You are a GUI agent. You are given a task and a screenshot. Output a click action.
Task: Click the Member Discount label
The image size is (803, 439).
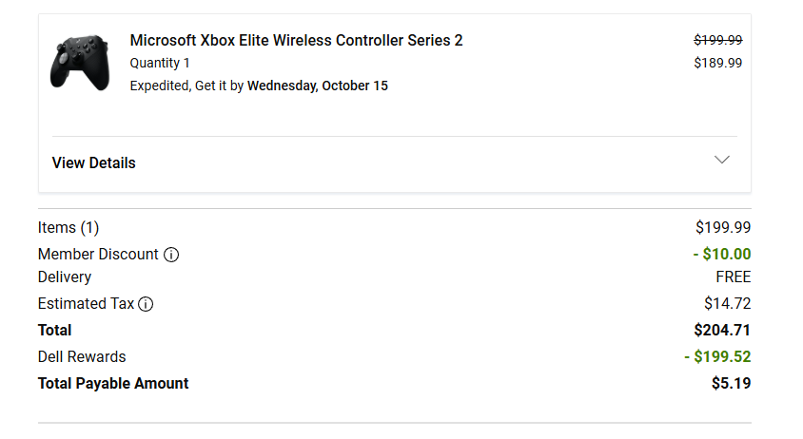click(98, 254)
